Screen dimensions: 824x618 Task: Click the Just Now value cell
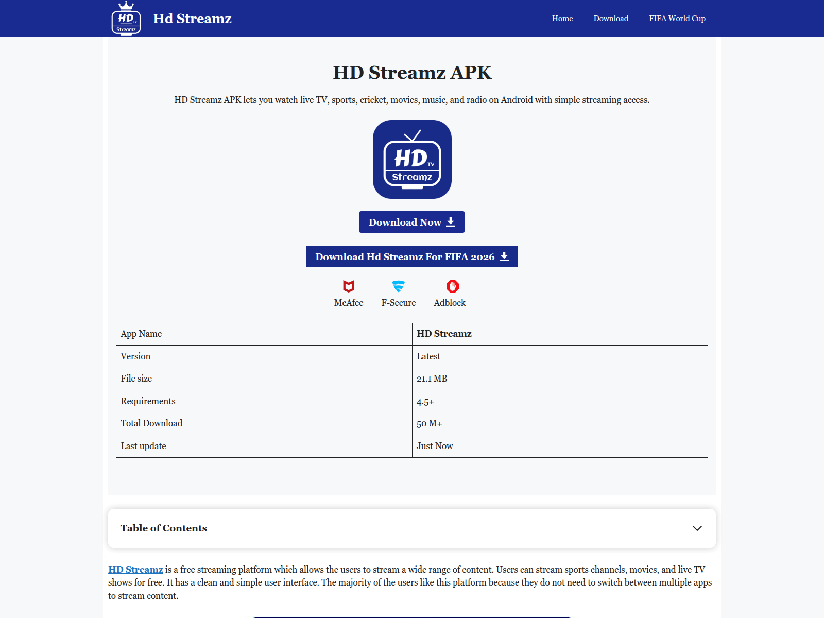click(560, 446)
